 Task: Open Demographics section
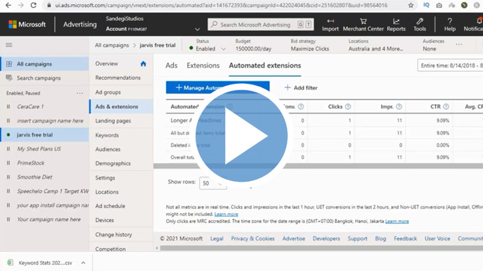tap(113, 164)
